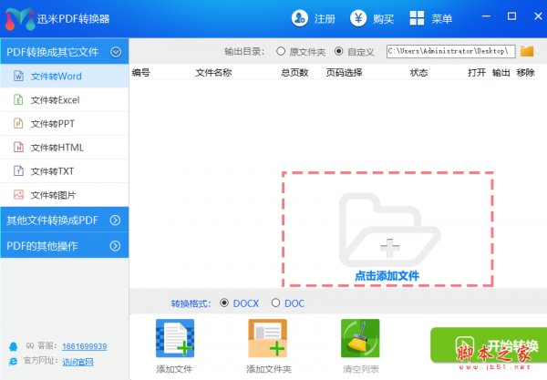This screenshot has height=380, width=547.
Task: Maximize the PDF converter window
Action: click(511, 16)
